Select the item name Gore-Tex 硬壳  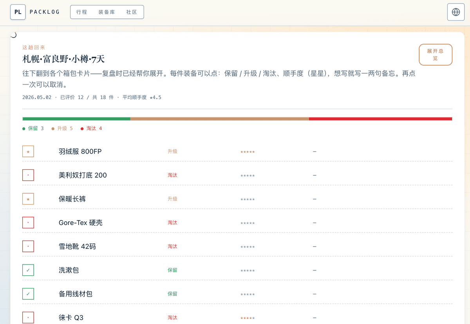(81, 223)
